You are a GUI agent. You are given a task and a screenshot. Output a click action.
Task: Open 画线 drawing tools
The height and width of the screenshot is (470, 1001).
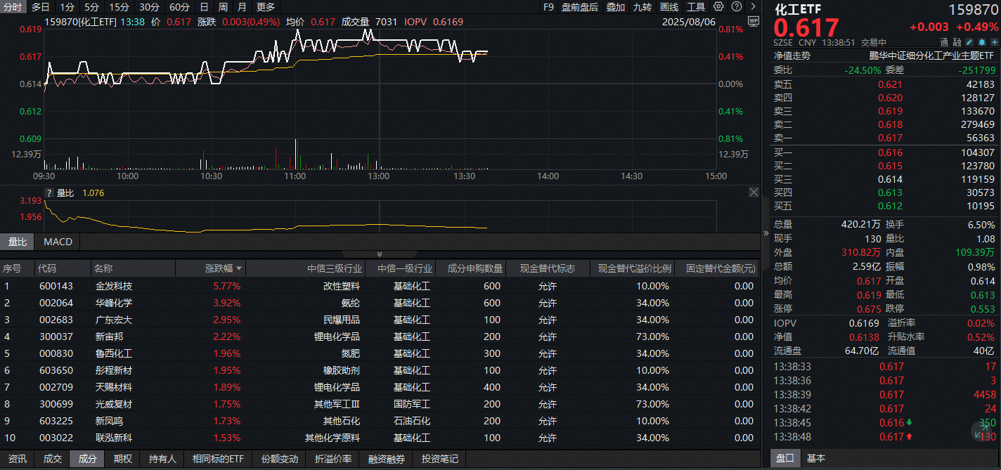(x=669, y=7)
